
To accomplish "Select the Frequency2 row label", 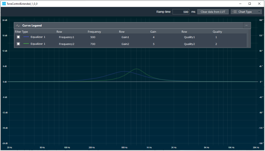I will [x=67, y=44].
